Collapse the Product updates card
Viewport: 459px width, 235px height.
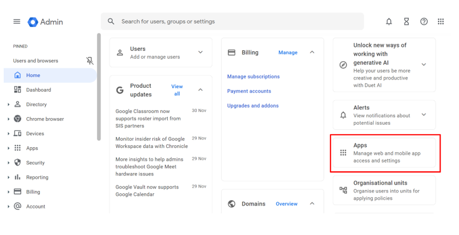click(x=200, y=90)
